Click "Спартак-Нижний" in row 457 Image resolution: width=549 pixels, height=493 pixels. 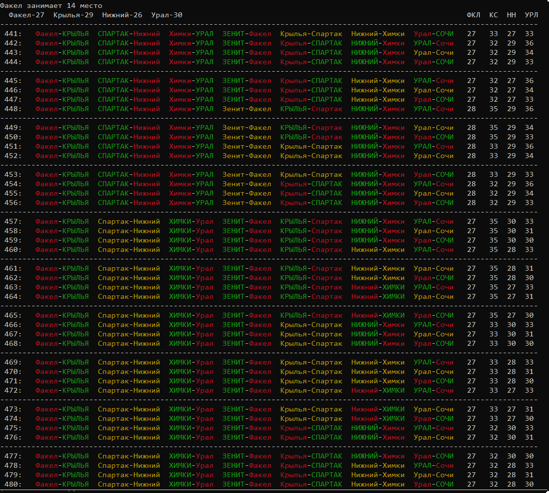click(x=129, y=221)
